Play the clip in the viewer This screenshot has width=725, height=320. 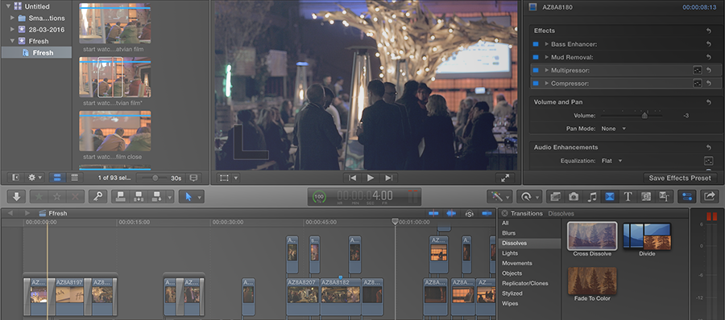click(371, 178)
